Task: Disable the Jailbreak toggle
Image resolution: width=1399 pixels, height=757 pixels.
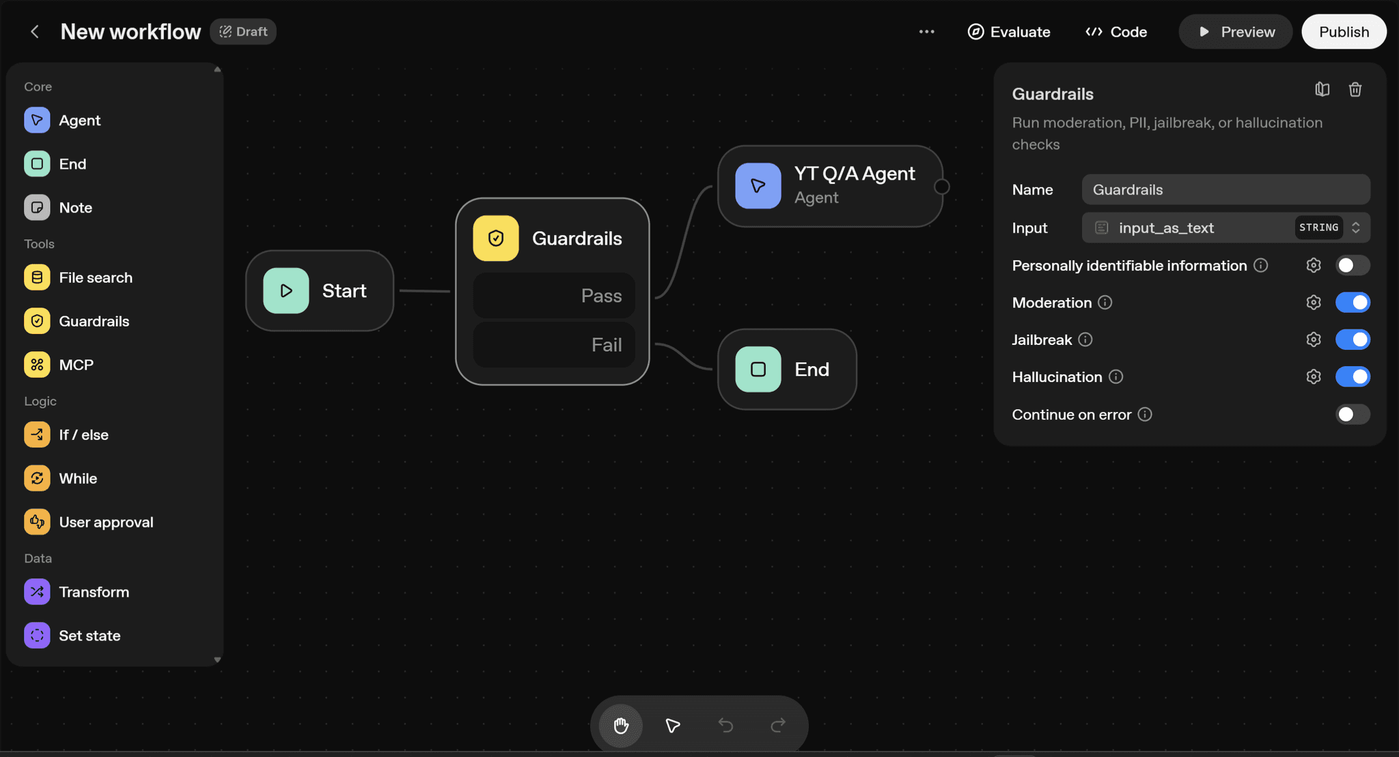Action: point(1352,340)
